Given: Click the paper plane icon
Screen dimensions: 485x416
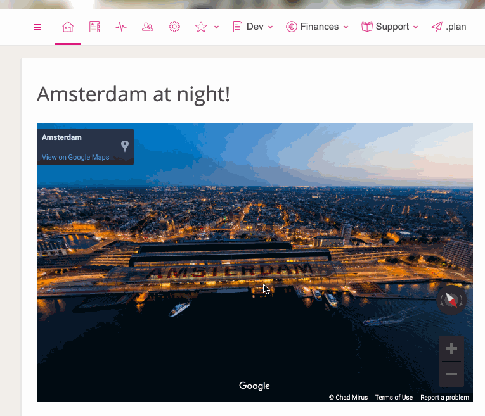Looking at the screenshot, I should [x=437, y=27].
